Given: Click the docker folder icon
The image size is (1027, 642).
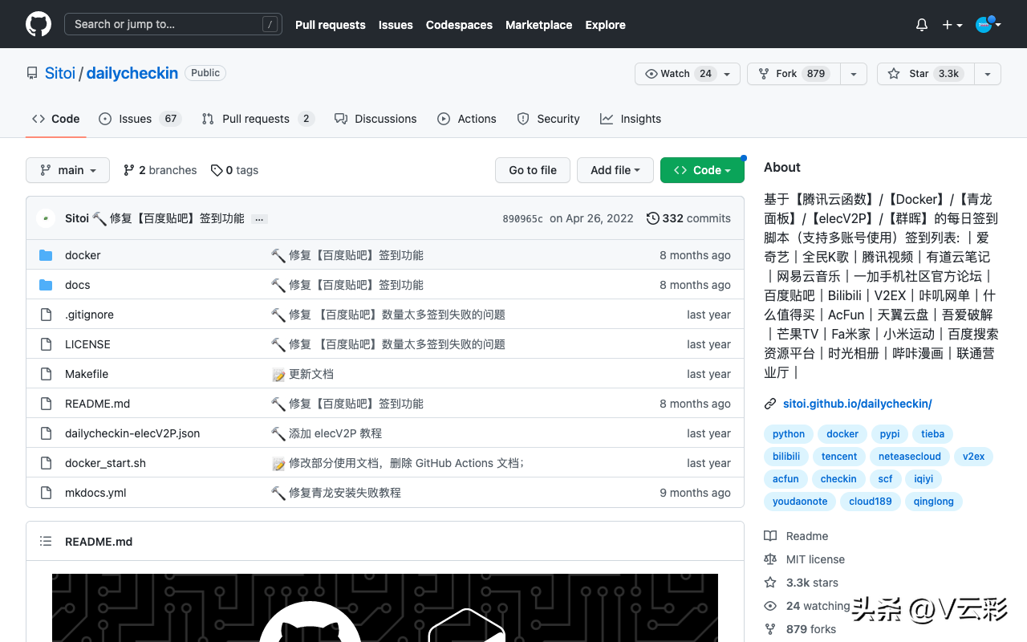Looking at the screenshot, I should pyautogui.click(x=46, y=255).
